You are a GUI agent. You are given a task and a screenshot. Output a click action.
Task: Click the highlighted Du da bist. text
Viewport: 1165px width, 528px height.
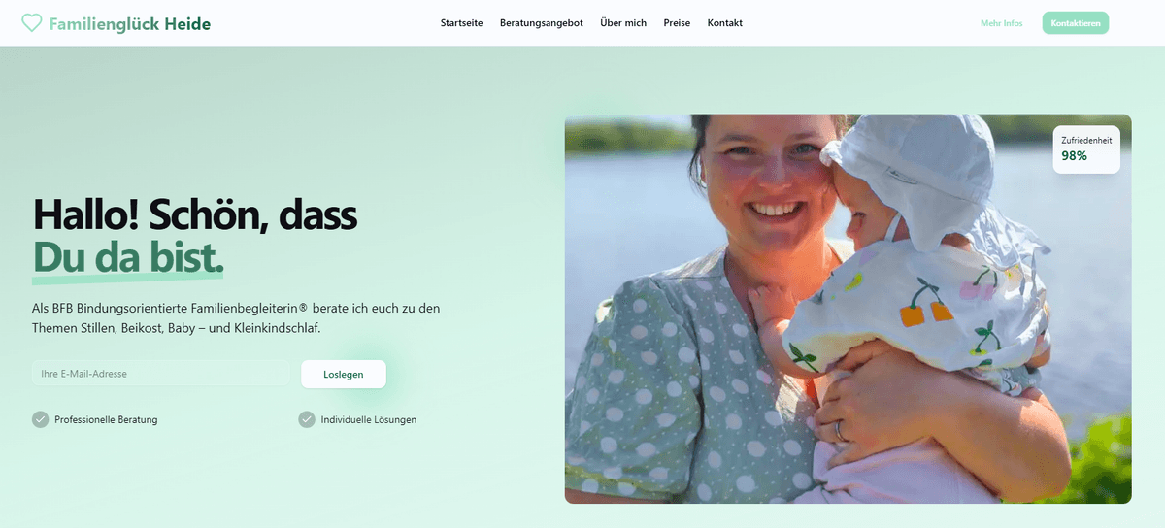click(128, 257)
